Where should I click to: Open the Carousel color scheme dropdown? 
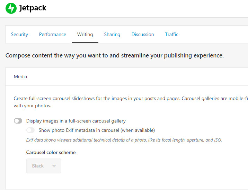tap(44, 166)
